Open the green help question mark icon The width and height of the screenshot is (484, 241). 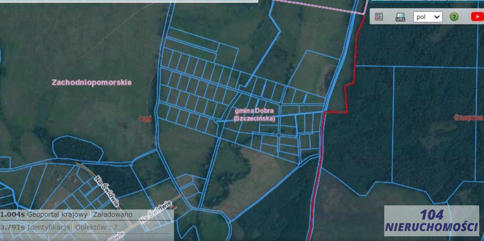(x=454, y=17)
